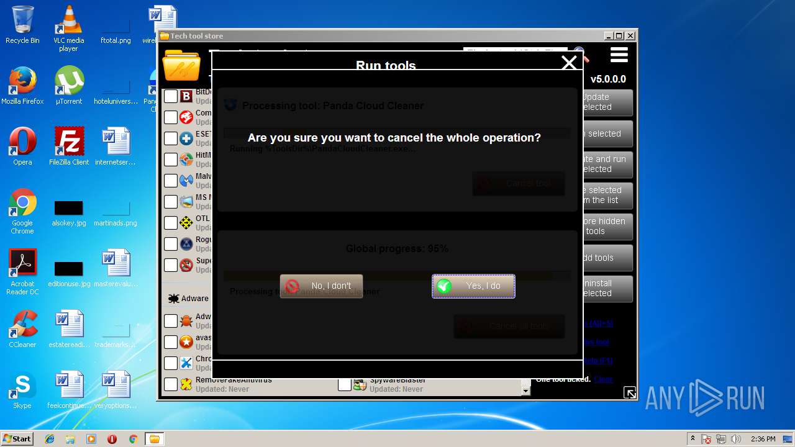Click the Tech tool store folder logo
This screenshot has width=795, height=447.
(x=181, y=66)
